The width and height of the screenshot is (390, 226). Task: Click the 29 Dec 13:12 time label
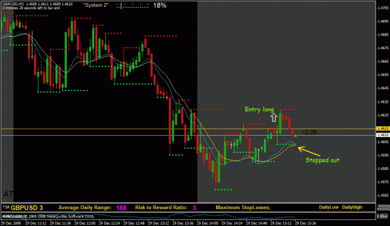(158, 224)
